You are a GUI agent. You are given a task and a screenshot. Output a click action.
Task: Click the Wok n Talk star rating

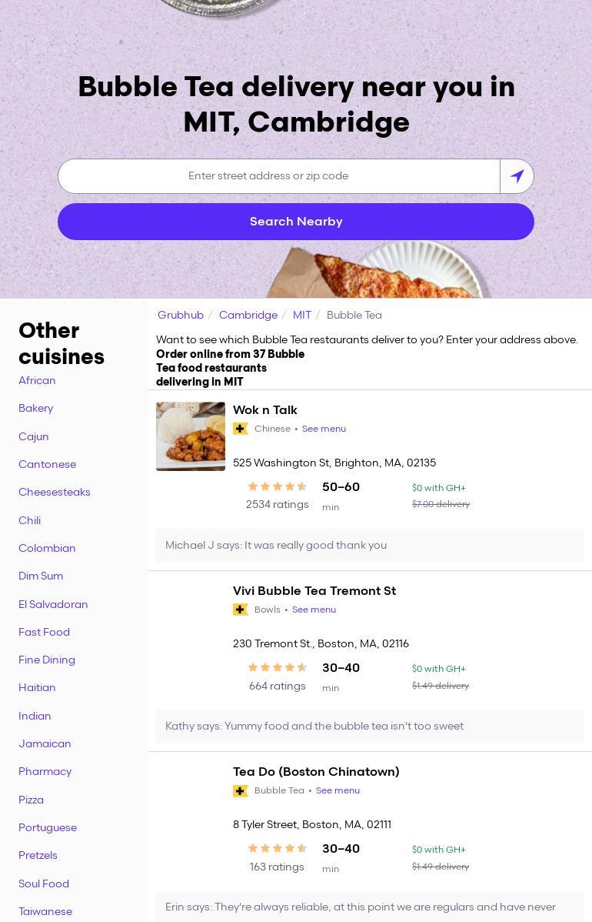(277, 486)
